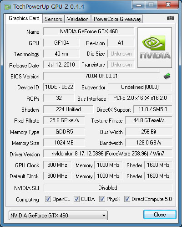Open the GPU selection dropdown
This screenshot has width=182, height=227.
pos(58,215)
